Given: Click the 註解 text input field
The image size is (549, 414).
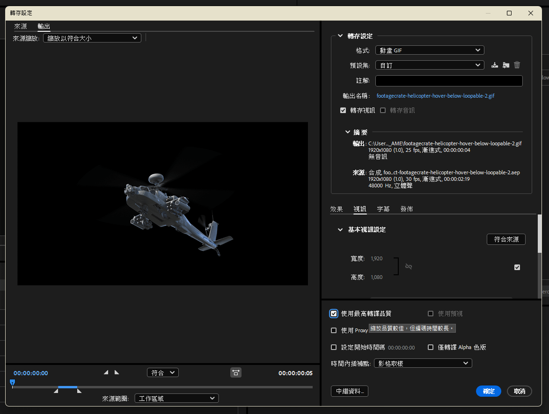Looking at the screenshot, I should [x=448, y=81].
